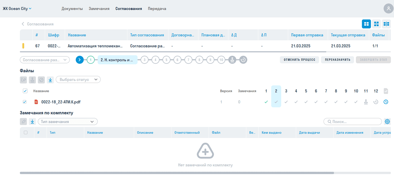Switch to the Замечания tab
The height and width of the screenshot is (176, 394).
pos(99,9)
